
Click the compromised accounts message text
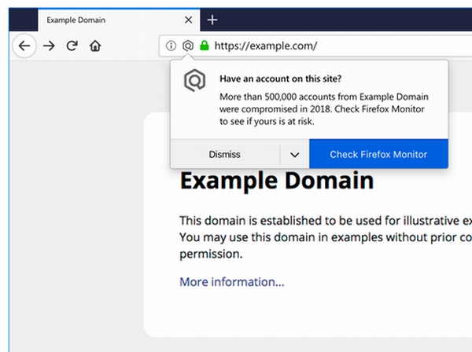[x=324, y=109]
